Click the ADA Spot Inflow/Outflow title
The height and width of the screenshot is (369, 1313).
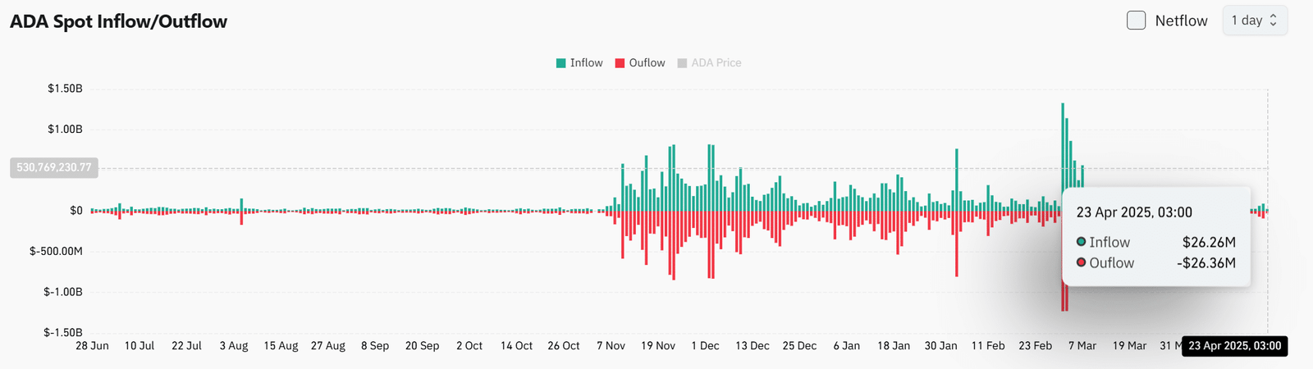(118, 21)
